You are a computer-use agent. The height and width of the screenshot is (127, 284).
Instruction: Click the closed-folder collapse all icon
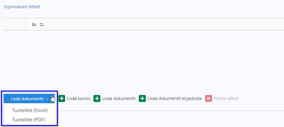tap(42, 24)
